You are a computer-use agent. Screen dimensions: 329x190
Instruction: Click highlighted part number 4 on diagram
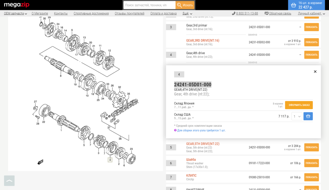pos(110,160)
